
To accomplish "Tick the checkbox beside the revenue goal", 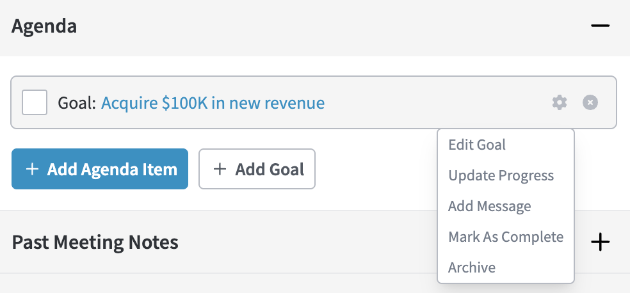I will [x=35, y=102].
